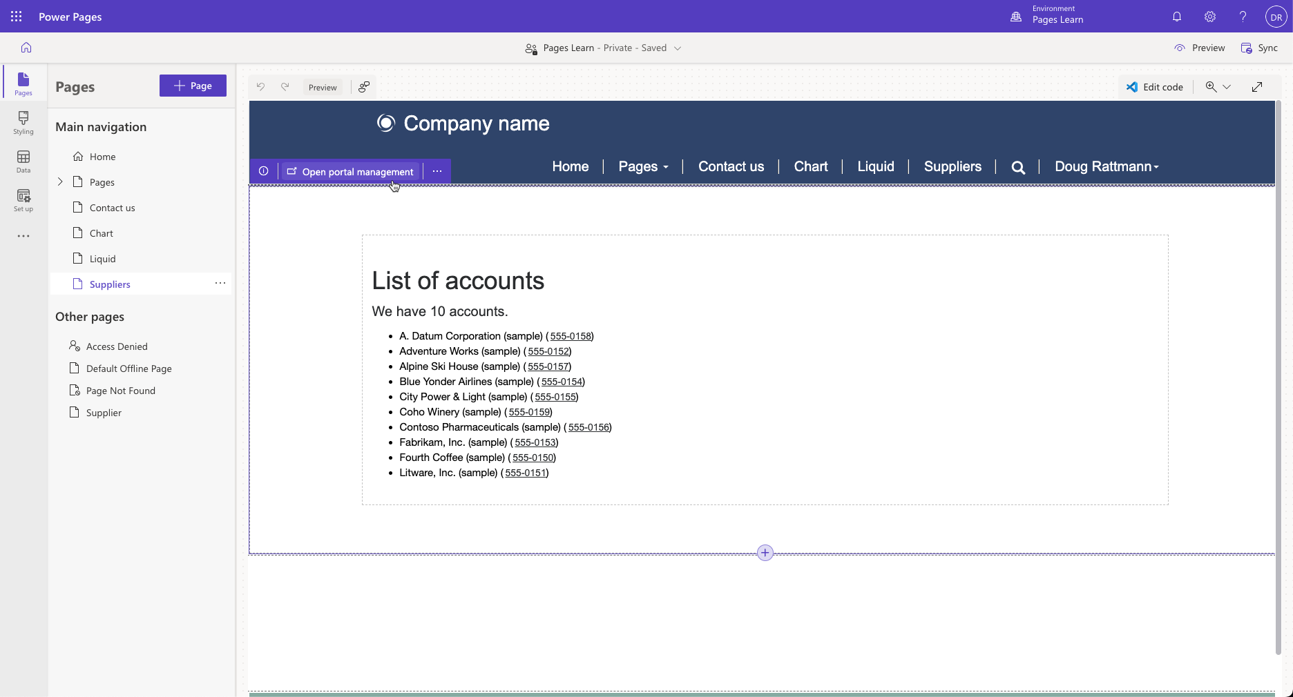Select the Suppliers page in Main navigation

click(x=110, y=284)
